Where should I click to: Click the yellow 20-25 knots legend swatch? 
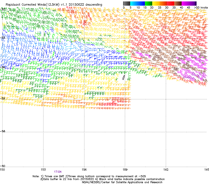pos(156,3)
